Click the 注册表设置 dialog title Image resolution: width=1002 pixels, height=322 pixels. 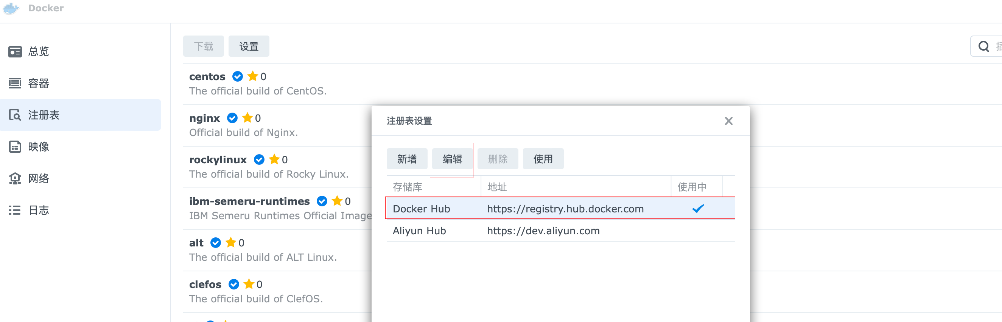point(409,121)
